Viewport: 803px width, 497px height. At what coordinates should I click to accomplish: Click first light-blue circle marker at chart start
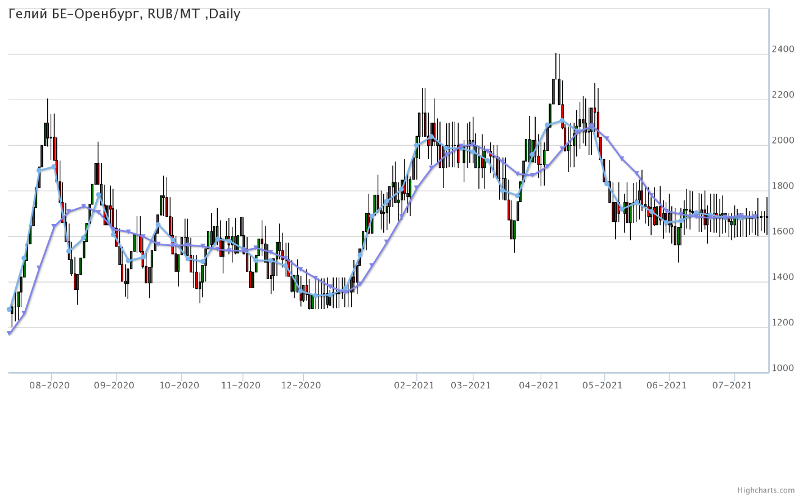click(x=9, y=309)
